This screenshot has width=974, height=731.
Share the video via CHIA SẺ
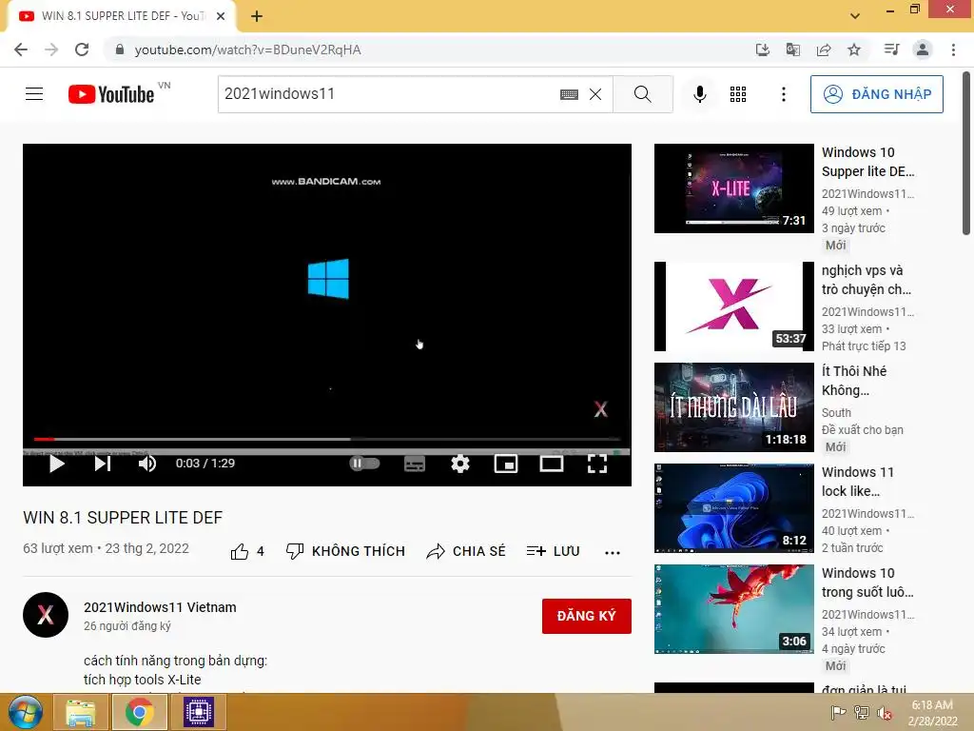pyautogui.click(x=466, y=551)
